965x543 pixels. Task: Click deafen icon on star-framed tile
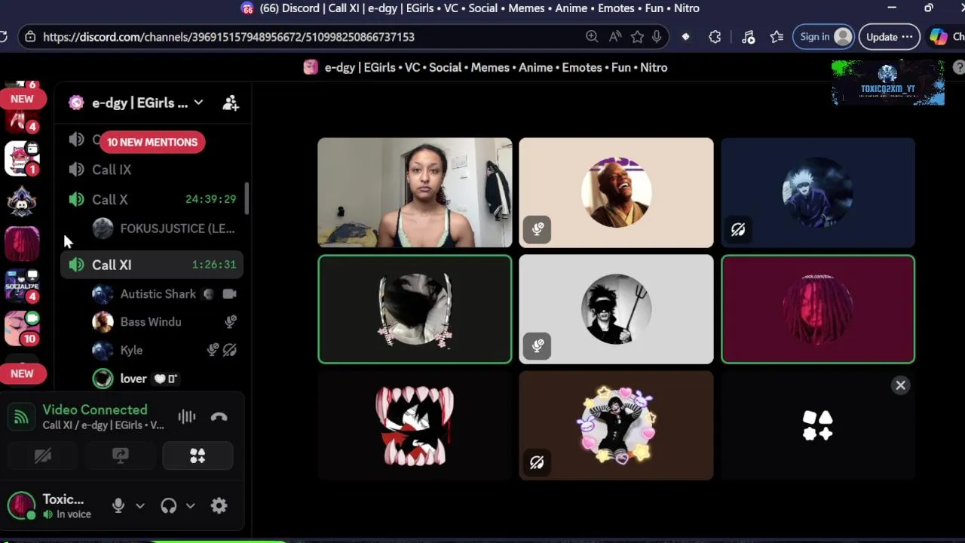click(537, 462)
